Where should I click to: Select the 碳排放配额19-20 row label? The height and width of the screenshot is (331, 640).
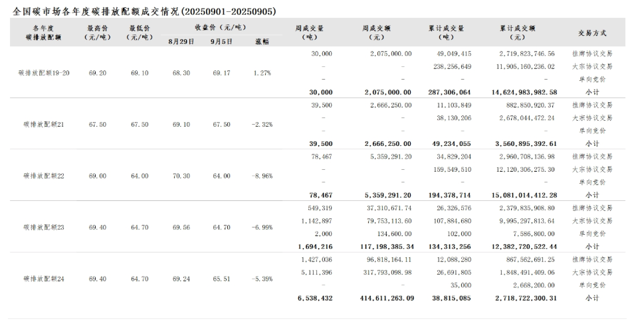pyautogui.click(x=43, y=72)
